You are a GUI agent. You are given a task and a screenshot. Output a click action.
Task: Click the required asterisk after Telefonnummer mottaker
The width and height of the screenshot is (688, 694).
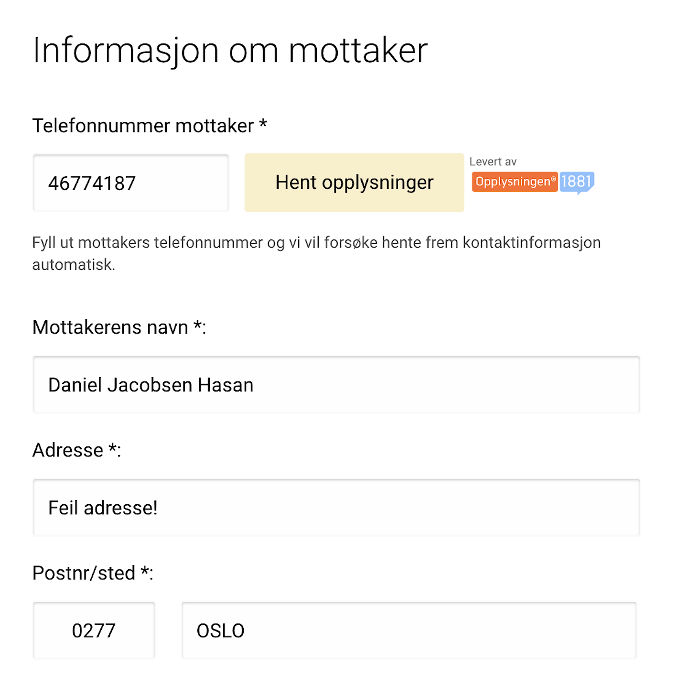pyautogui.click(x=263, y=124)
